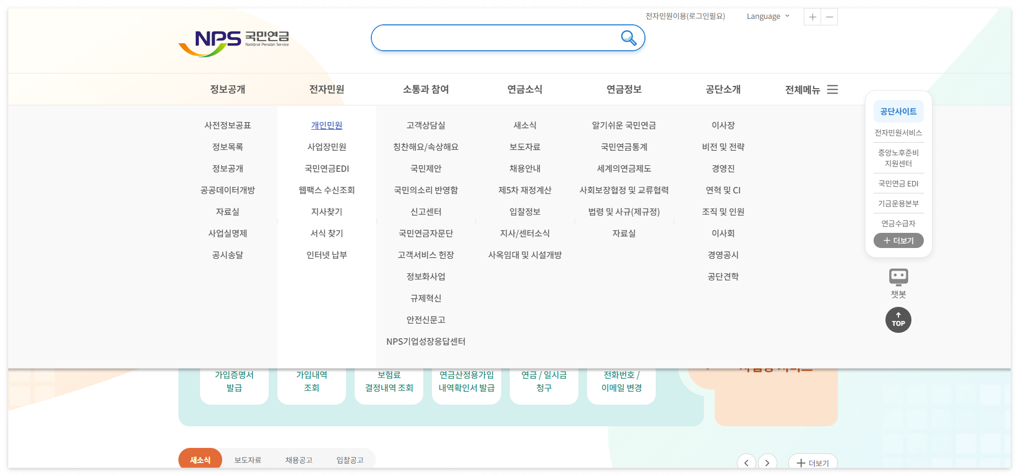The height and width of the screenshot is (476, 1019).
Task: Click the TOP scroll-up button
Action: click(898, 320)
